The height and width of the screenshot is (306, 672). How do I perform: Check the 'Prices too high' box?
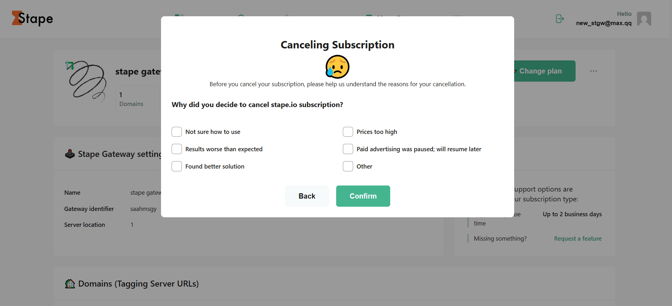(x=348, y=132)
